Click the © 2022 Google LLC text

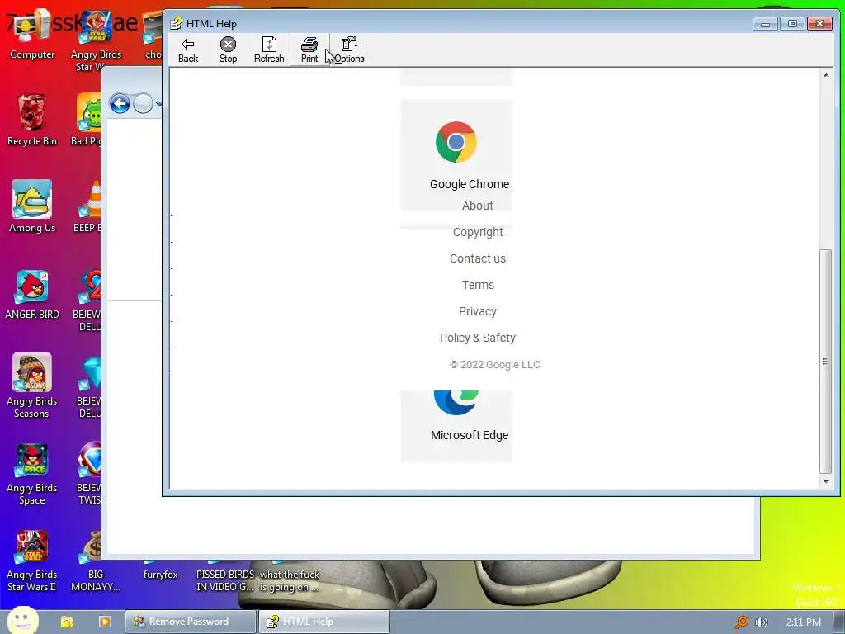(495, 364)
